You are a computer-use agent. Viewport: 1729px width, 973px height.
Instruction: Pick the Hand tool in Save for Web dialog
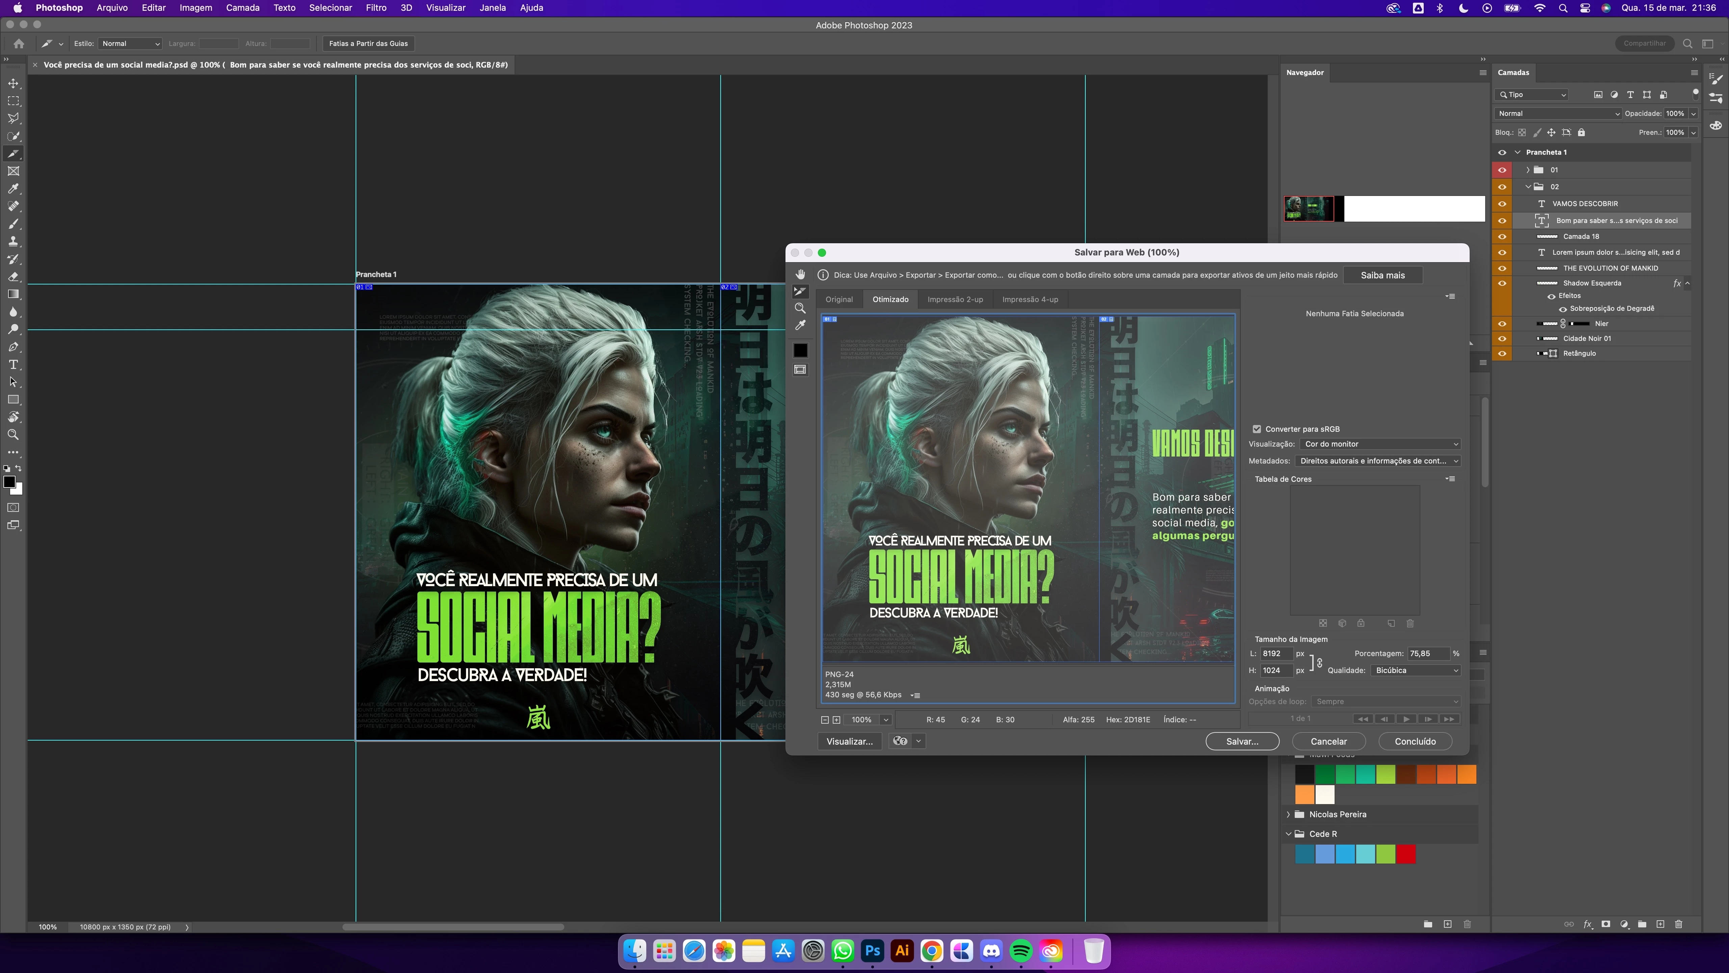pyautogui.click(x=800, y=274)
